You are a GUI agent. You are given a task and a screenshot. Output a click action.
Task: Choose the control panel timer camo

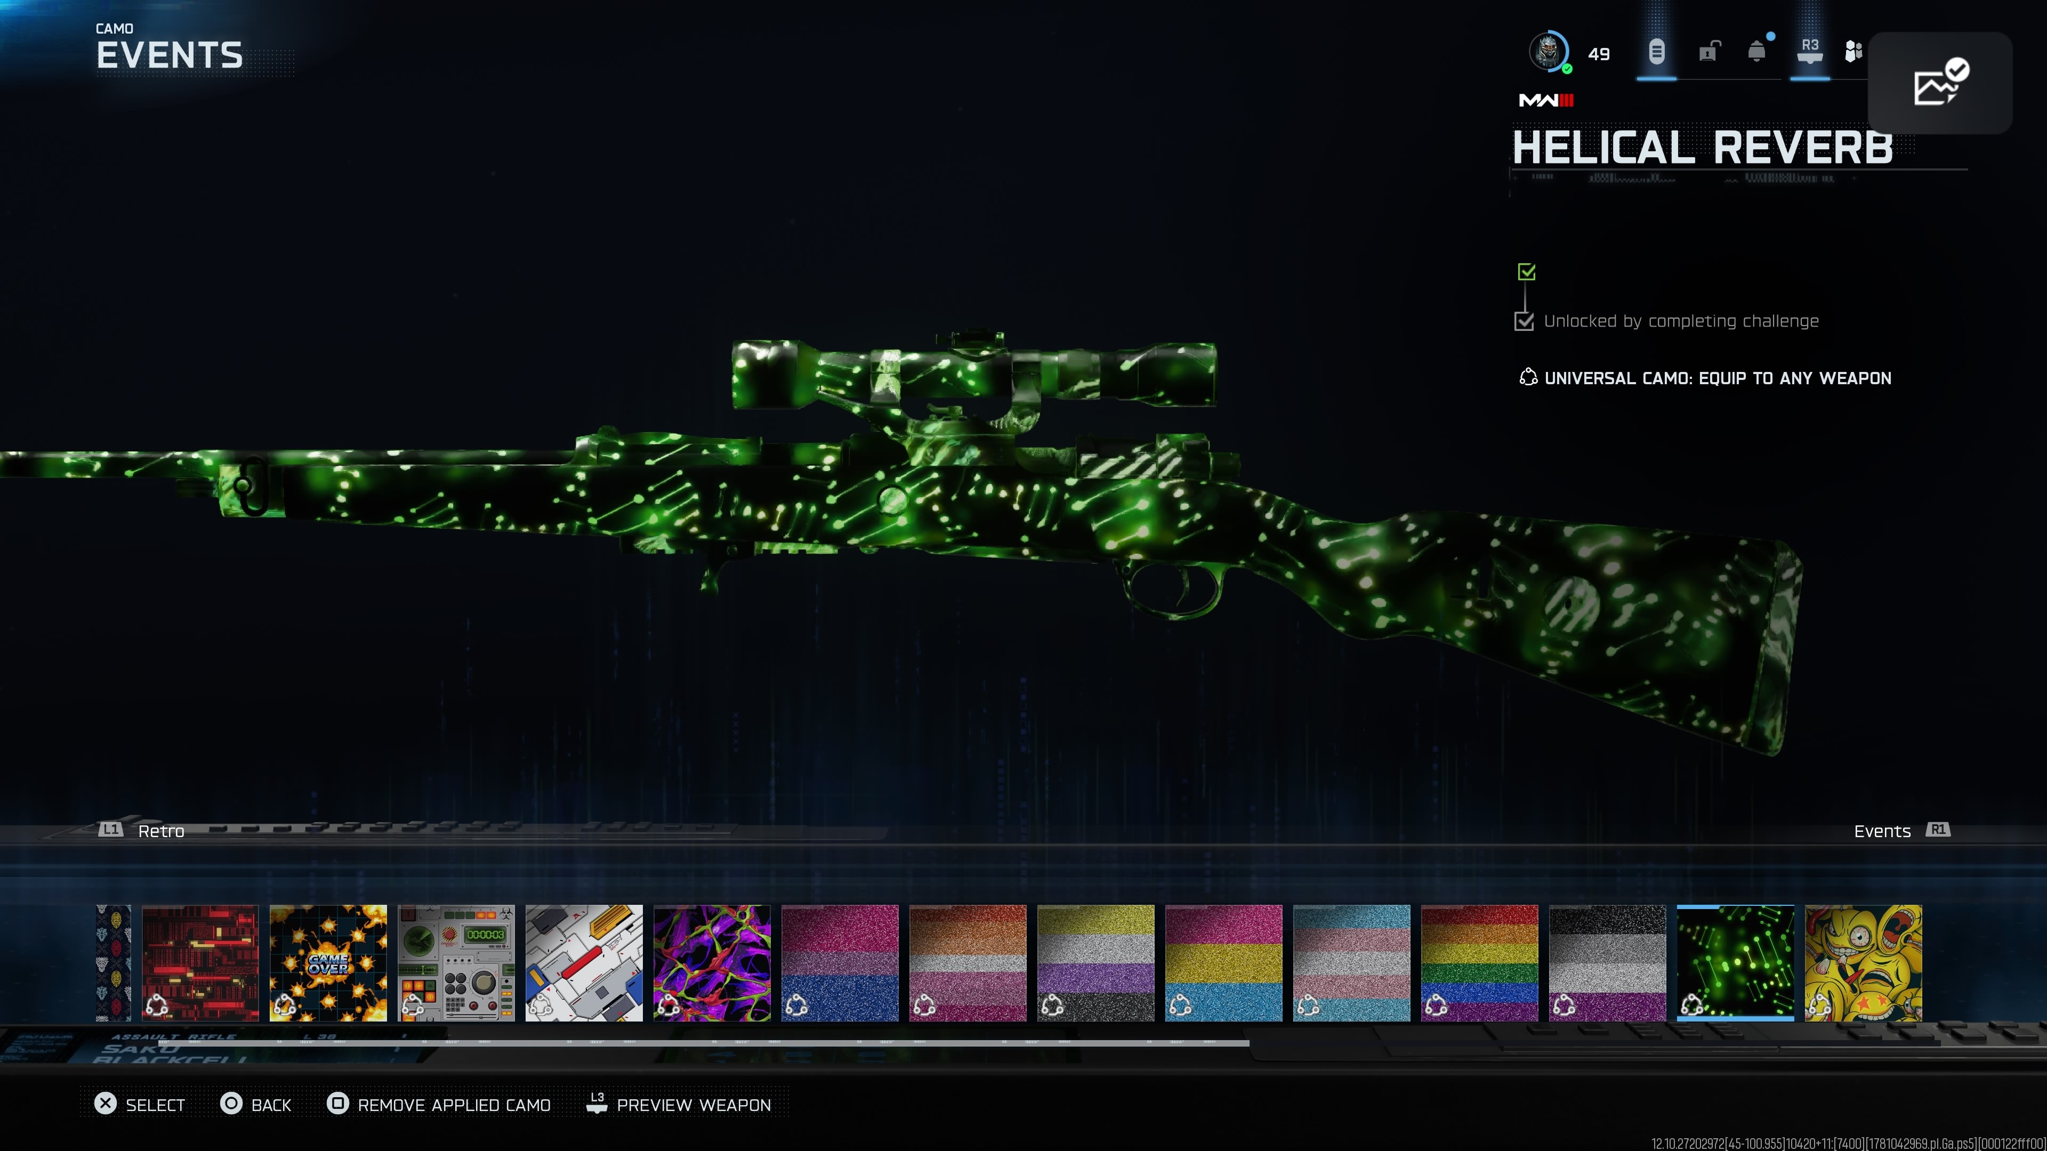pos(456,963)
